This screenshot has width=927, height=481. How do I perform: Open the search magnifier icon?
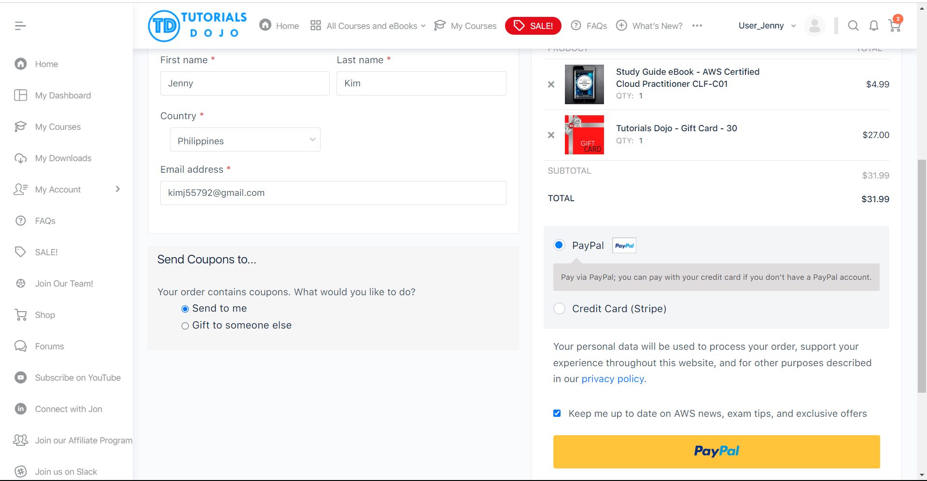click(x=853, y=26)
